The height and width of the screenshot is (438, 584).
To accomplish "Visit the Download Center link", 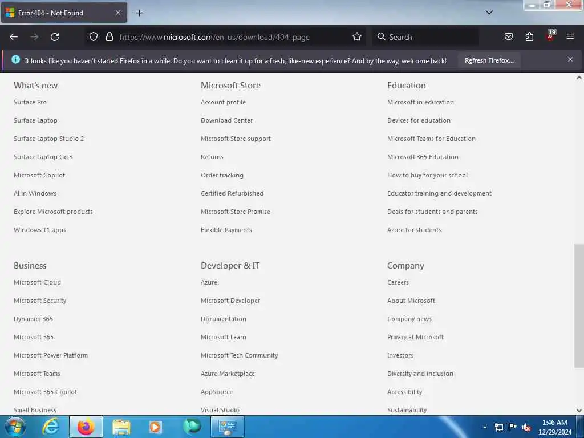I will 227,120.
